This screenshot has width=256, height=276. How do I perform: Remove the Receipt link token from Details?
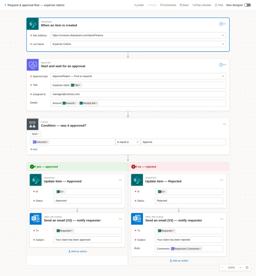pos(96,103)
